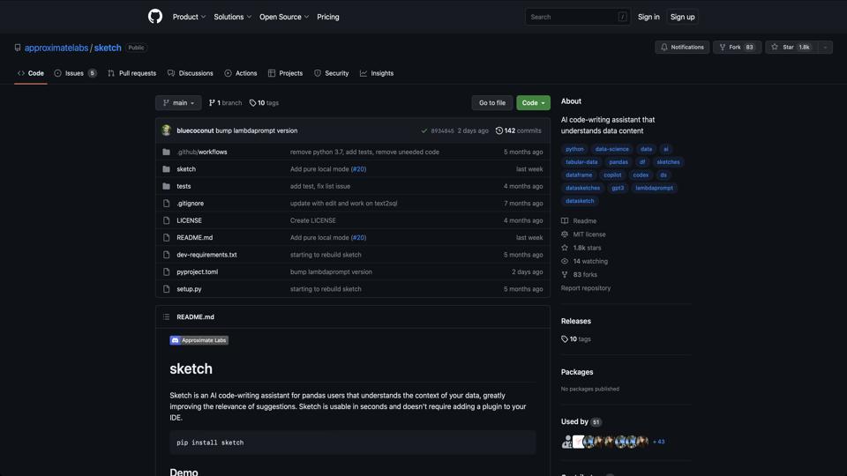This screenshot has width=847, height=476.
Task: Expand the main branch selector
Action: point(178,103)
